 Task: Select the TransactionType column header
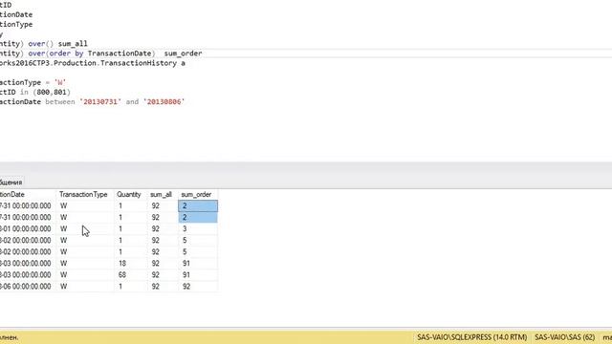[x=83, y=194]
